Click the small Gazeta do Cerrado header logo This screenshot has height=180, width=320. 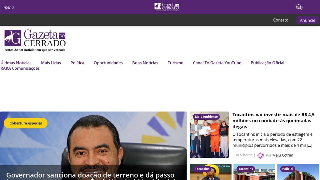coord(167,7)
